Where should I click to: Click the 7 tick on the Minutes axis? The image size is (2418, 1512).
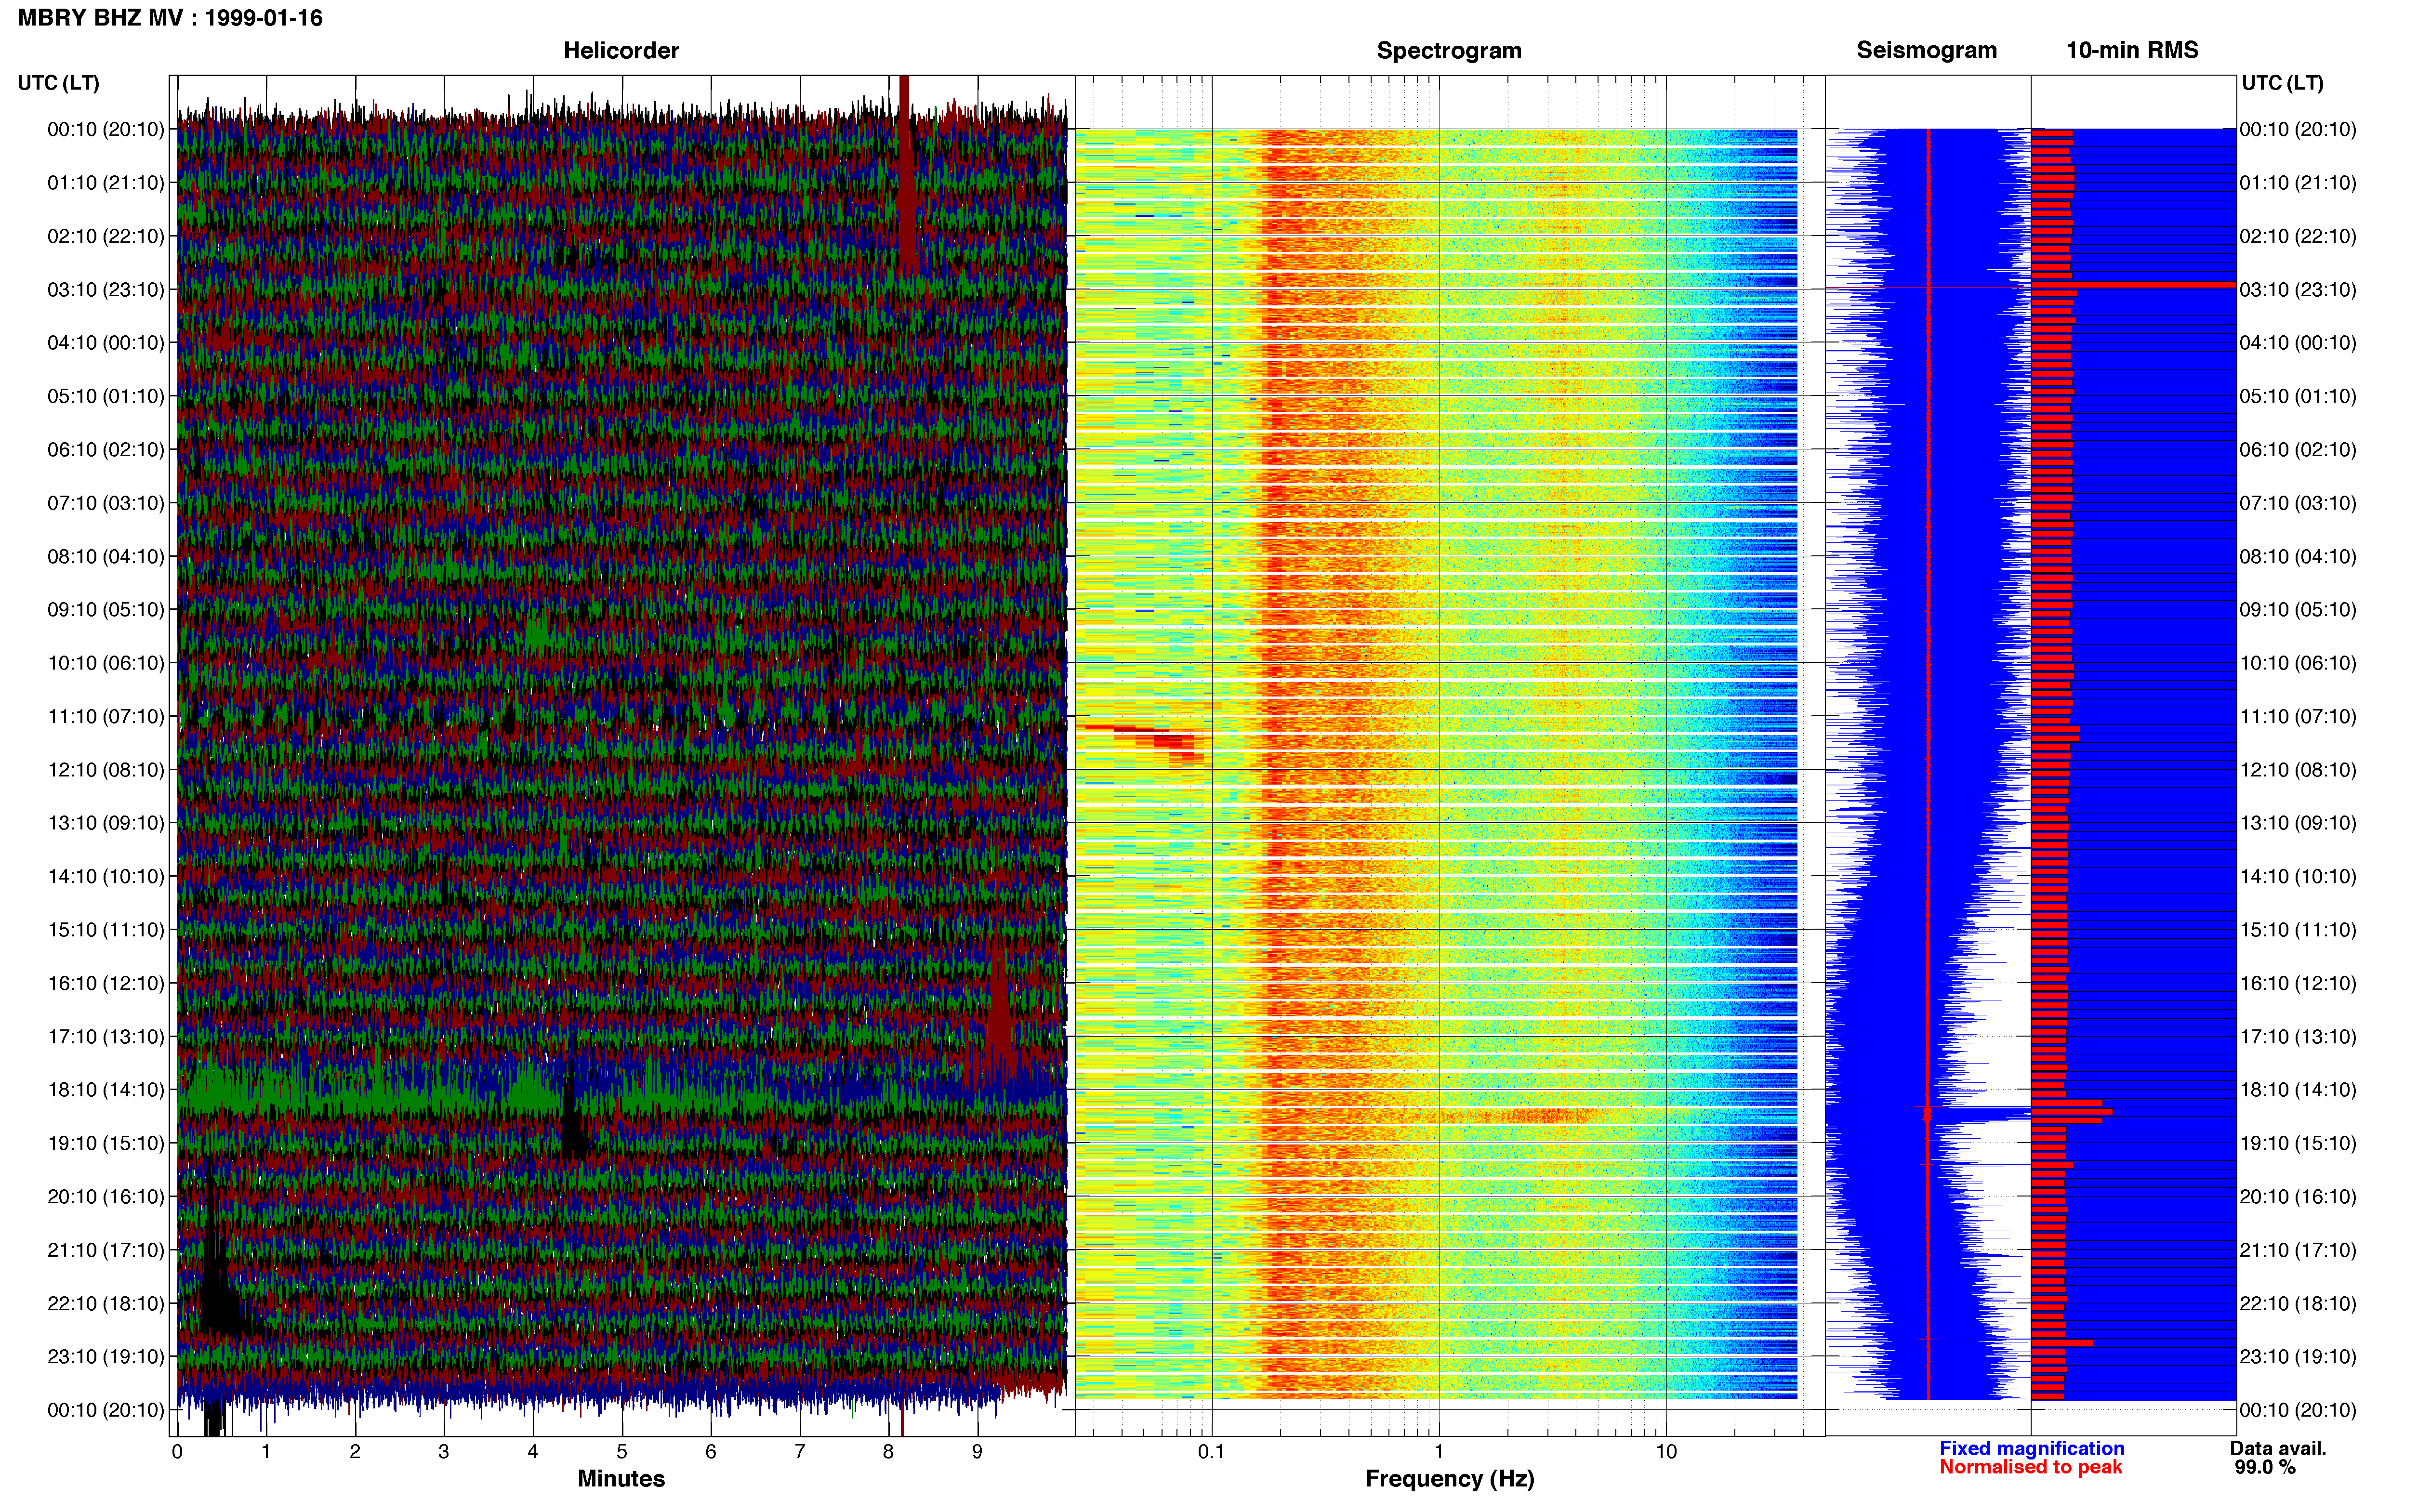800,1452
